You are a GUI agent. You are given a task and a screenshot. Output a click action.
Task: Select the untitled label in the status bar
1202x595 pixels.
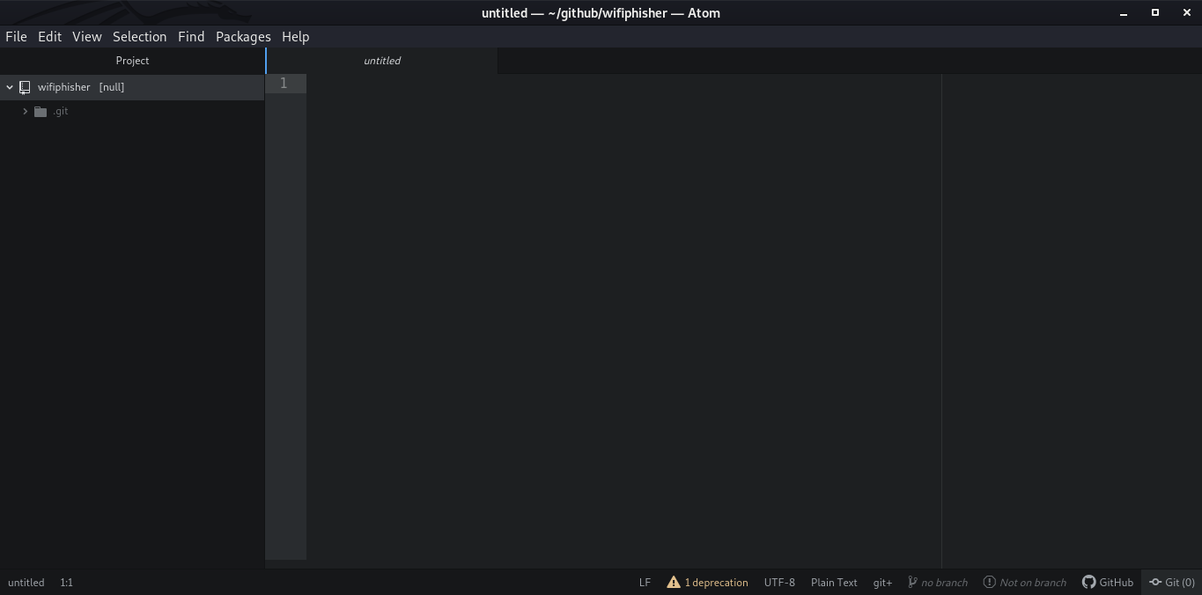click(x=26, y=582)
